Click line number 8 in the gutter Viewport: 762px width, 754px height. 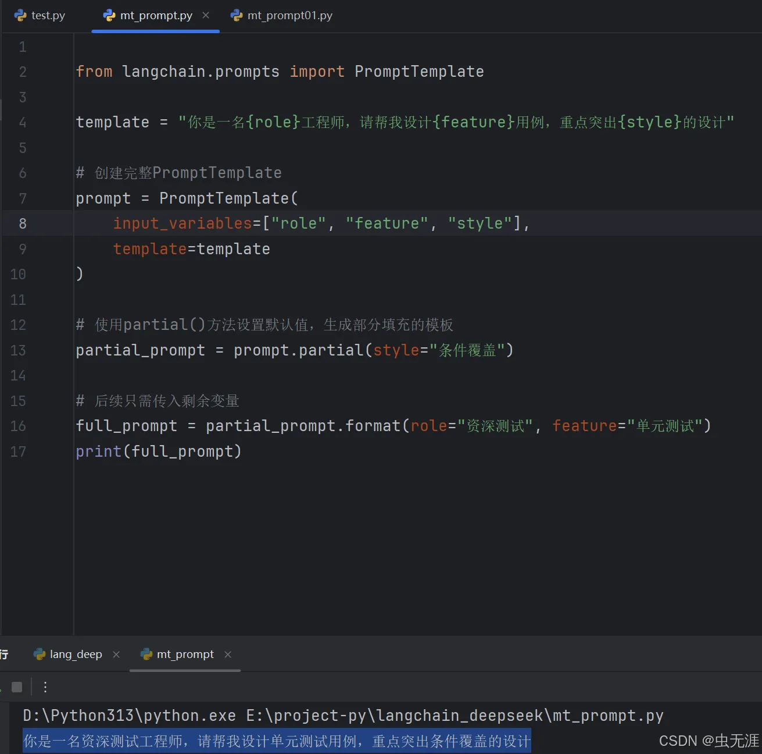(x=23, y=223)
